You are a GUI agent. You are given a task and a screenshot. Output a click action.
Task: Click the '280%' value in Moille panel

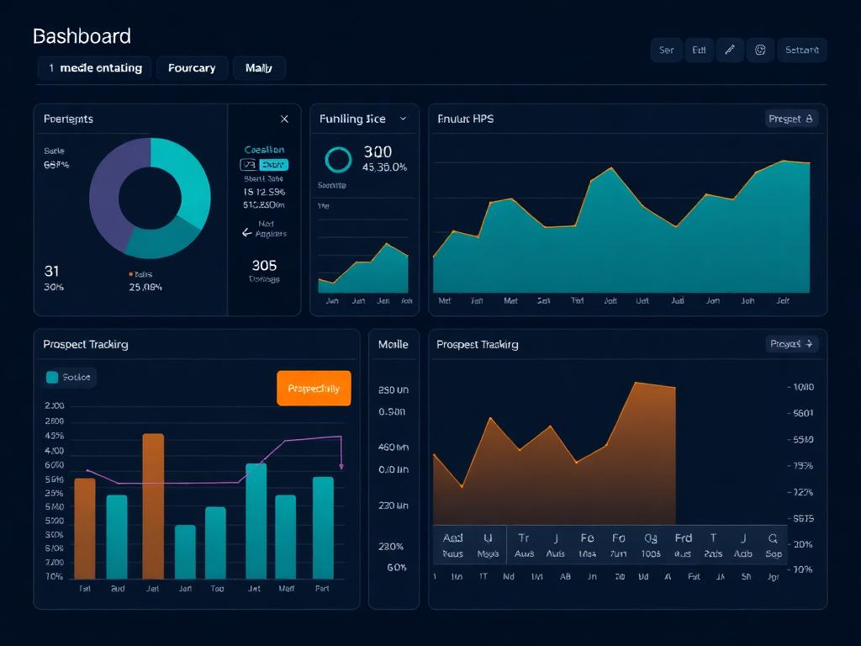[391, 547]
